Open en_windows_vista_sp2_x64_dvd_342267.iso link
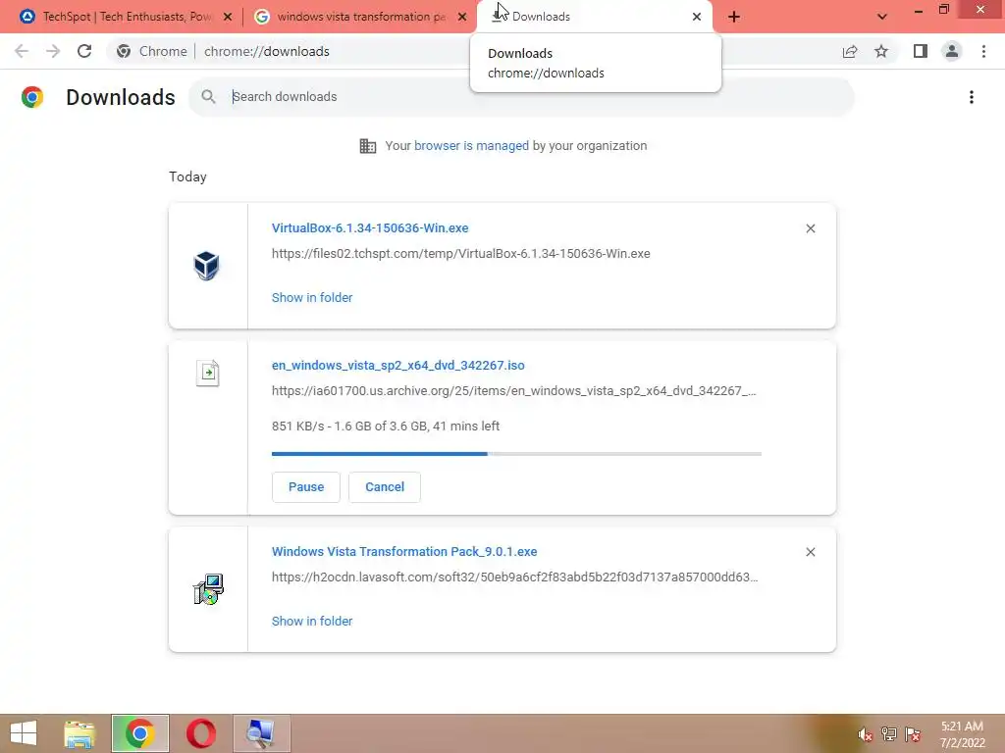The image size is (1005, 753). coord(398,366)
